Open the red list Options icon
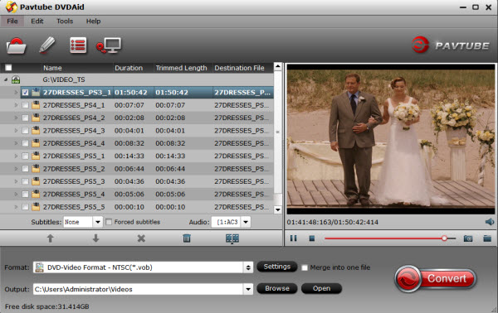The height and width of the screenshot is (313, 498). pos(78,46)
